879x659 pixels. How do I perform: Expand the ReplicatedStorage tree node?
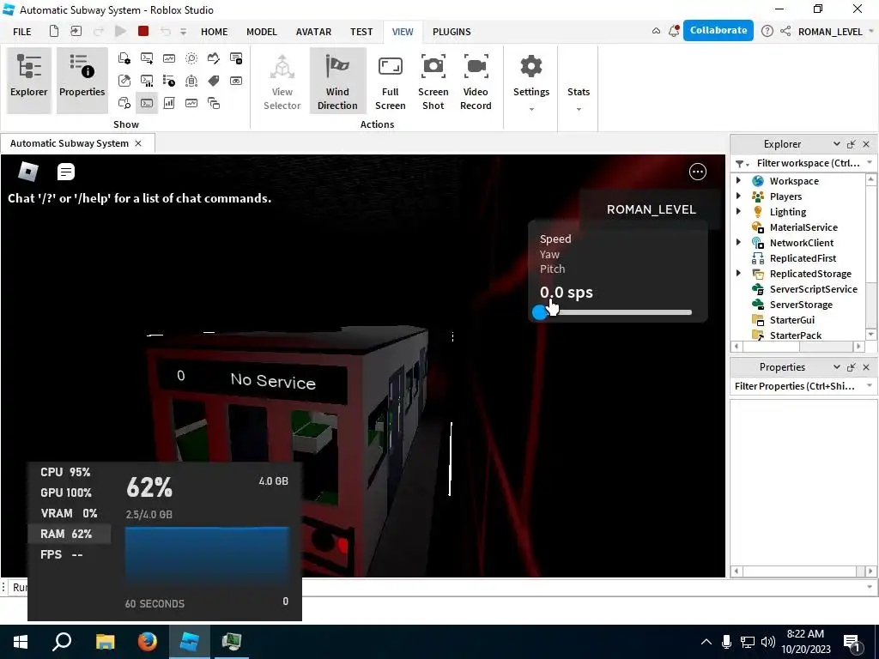tap(738, 273)
